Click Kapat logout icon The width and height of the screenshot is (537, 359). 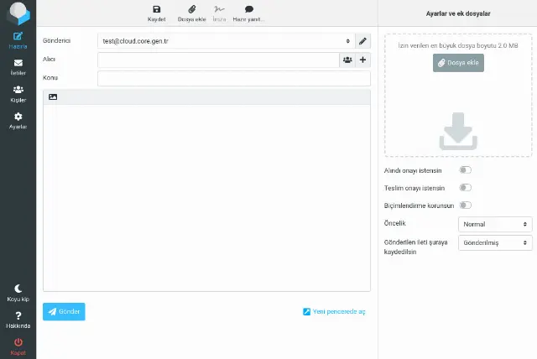[18, 346]
